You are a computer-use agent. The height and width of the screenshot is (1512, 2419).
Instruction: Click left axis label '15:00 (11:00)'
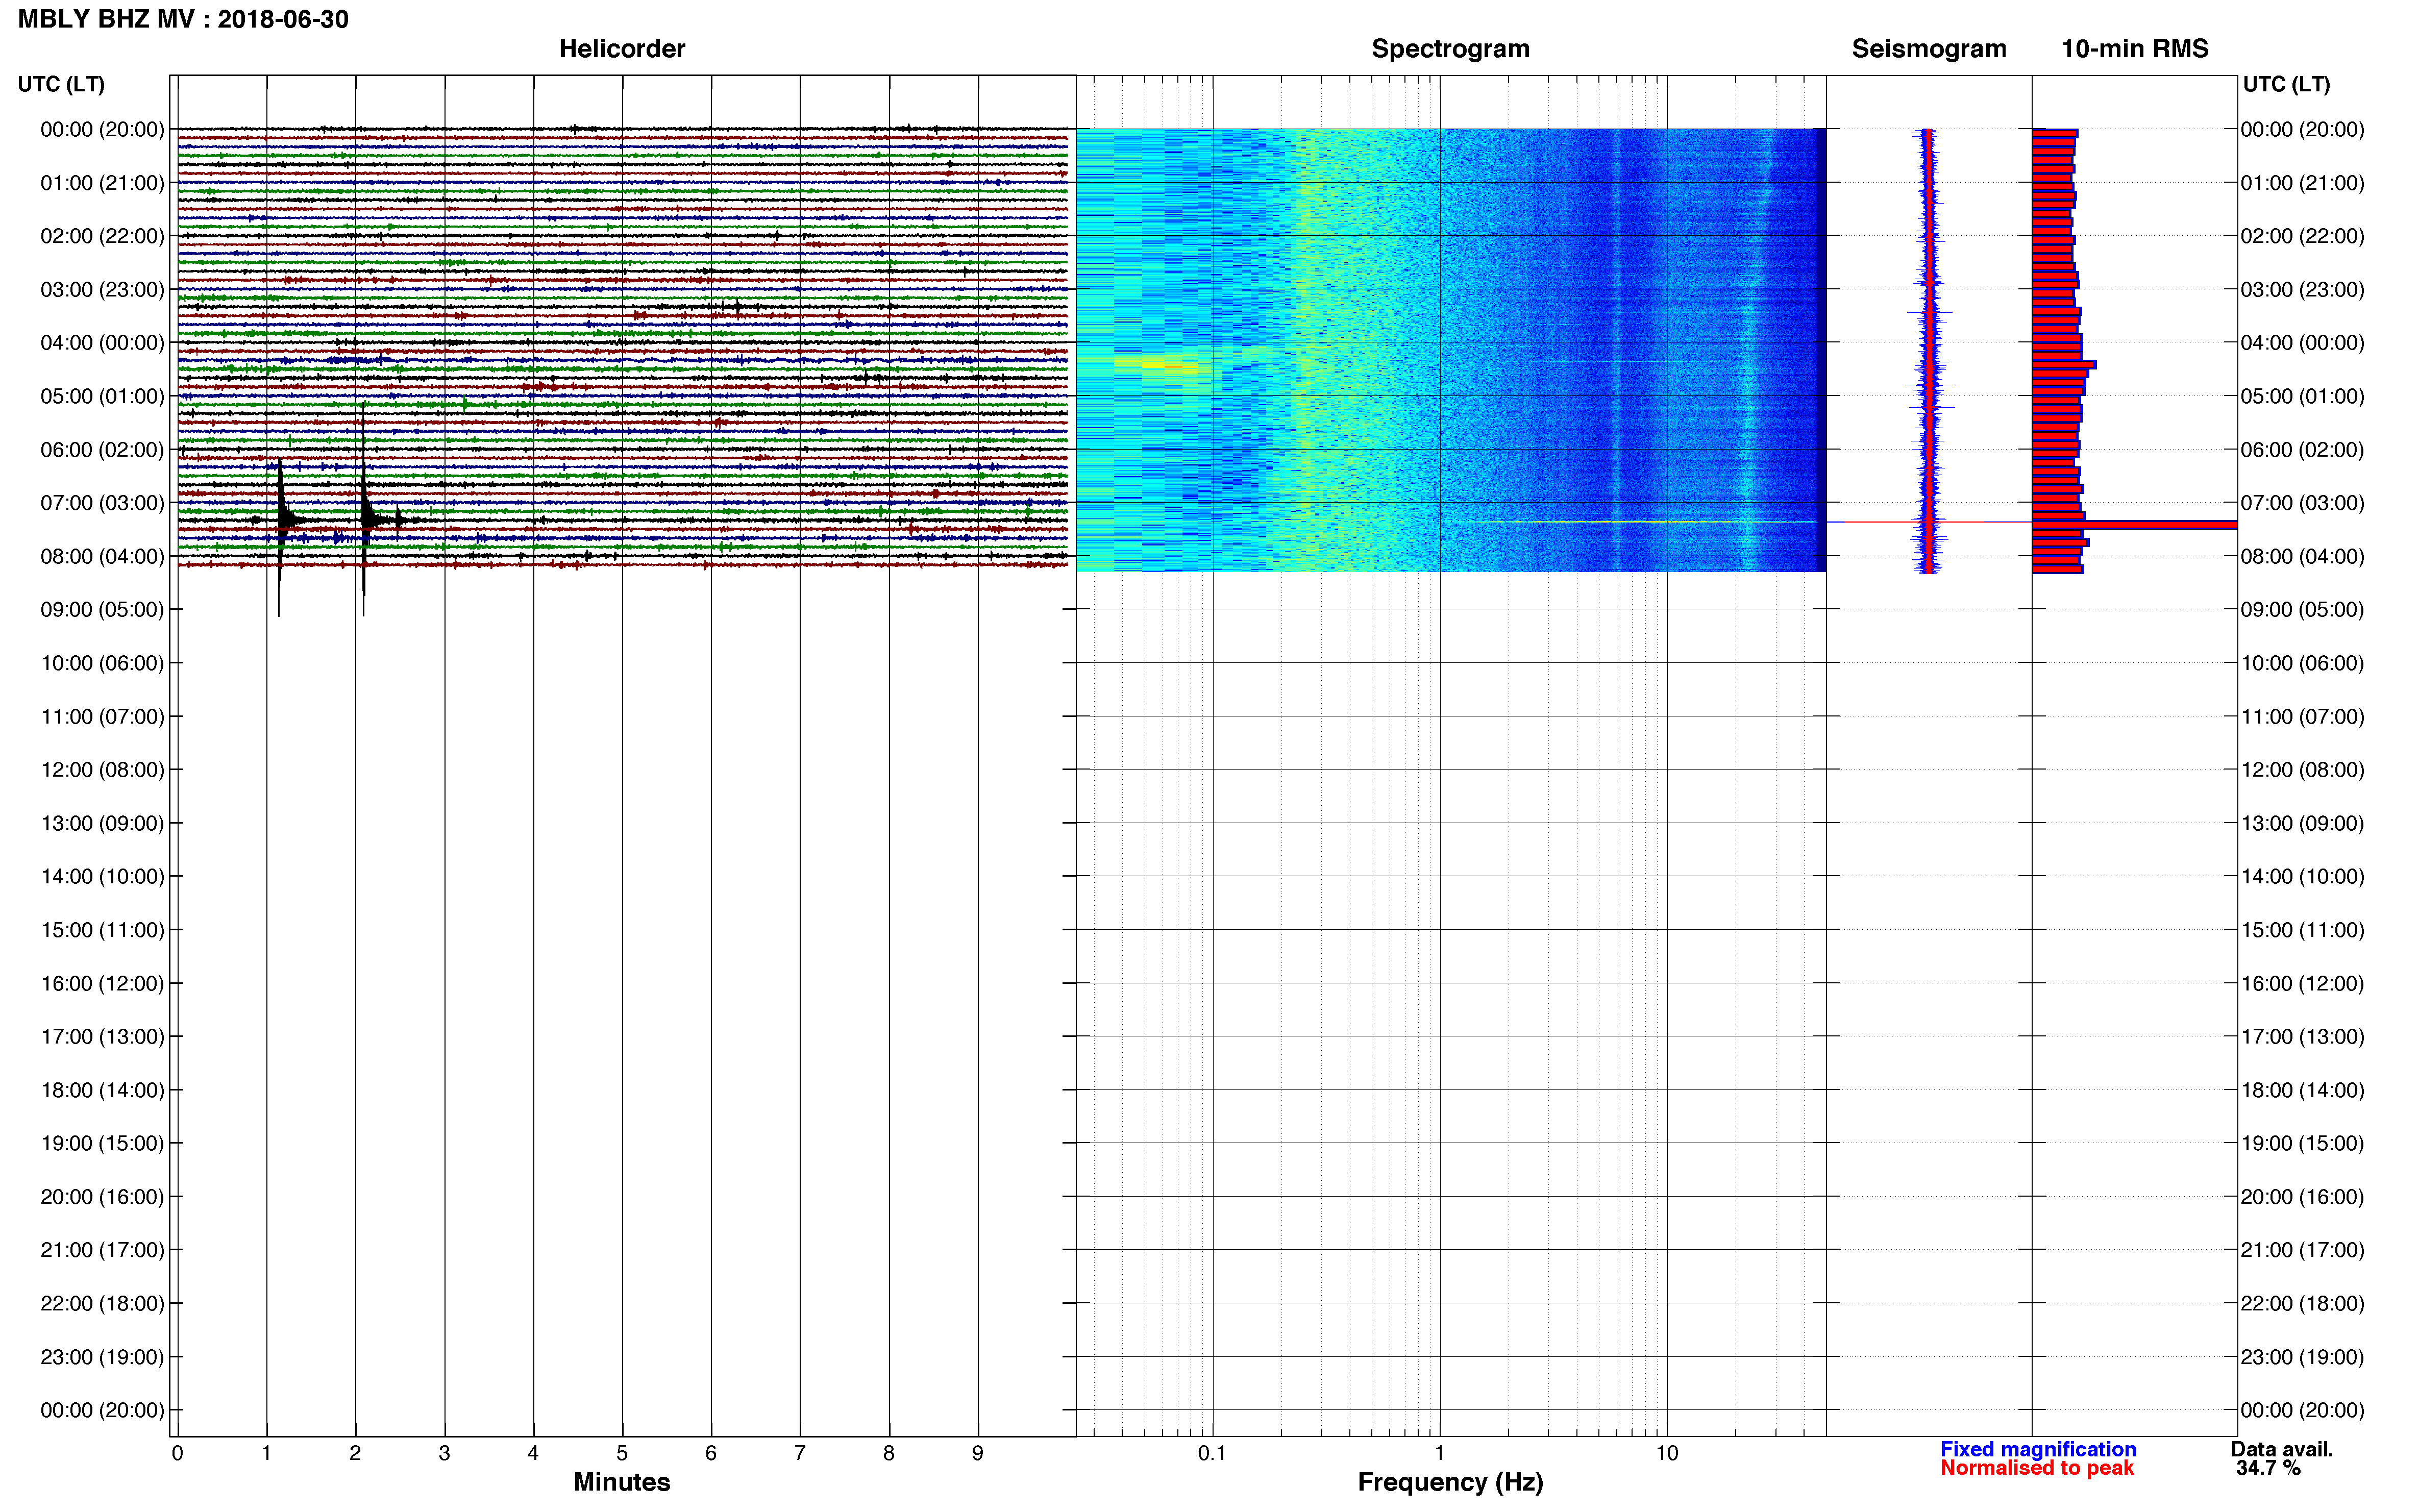point(102,930)
